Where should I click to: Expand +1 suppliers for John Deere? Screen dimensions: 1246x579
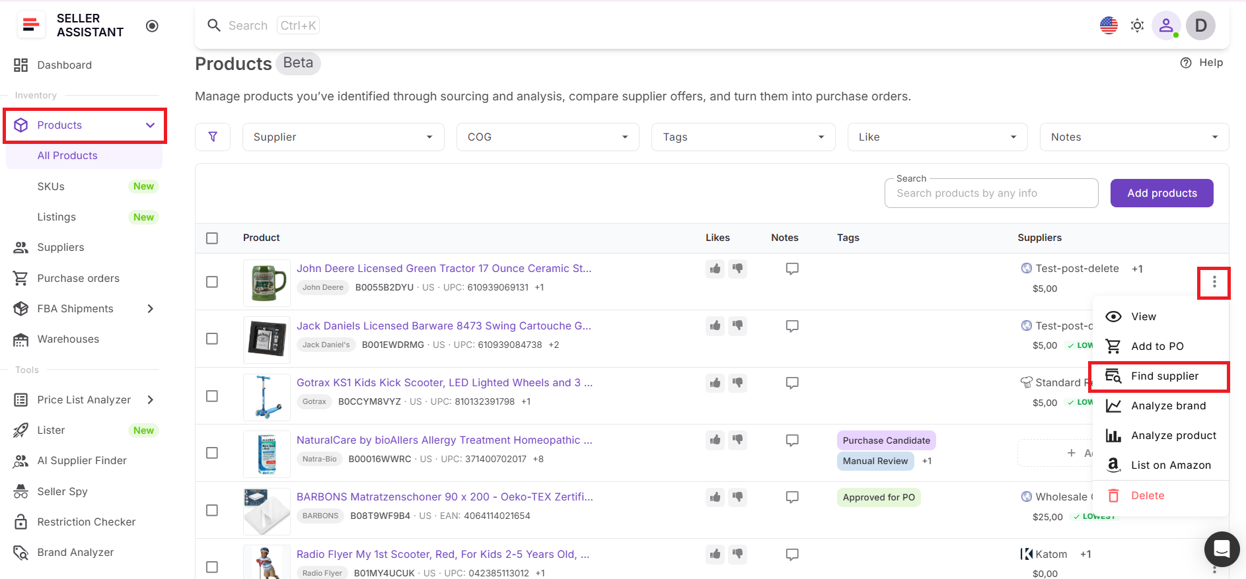click(x=1137, y=269)
